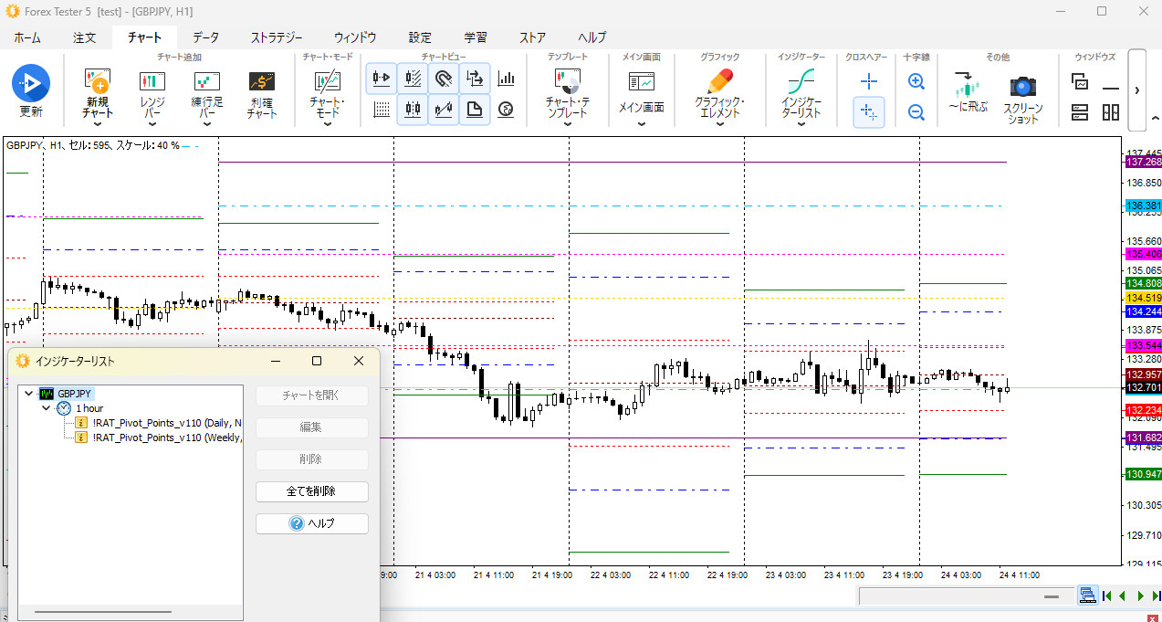The image size is (1162, 622).
Task: Open the 注文 ribbon tab
Action: pyautogui.click(x=85, y=37)
